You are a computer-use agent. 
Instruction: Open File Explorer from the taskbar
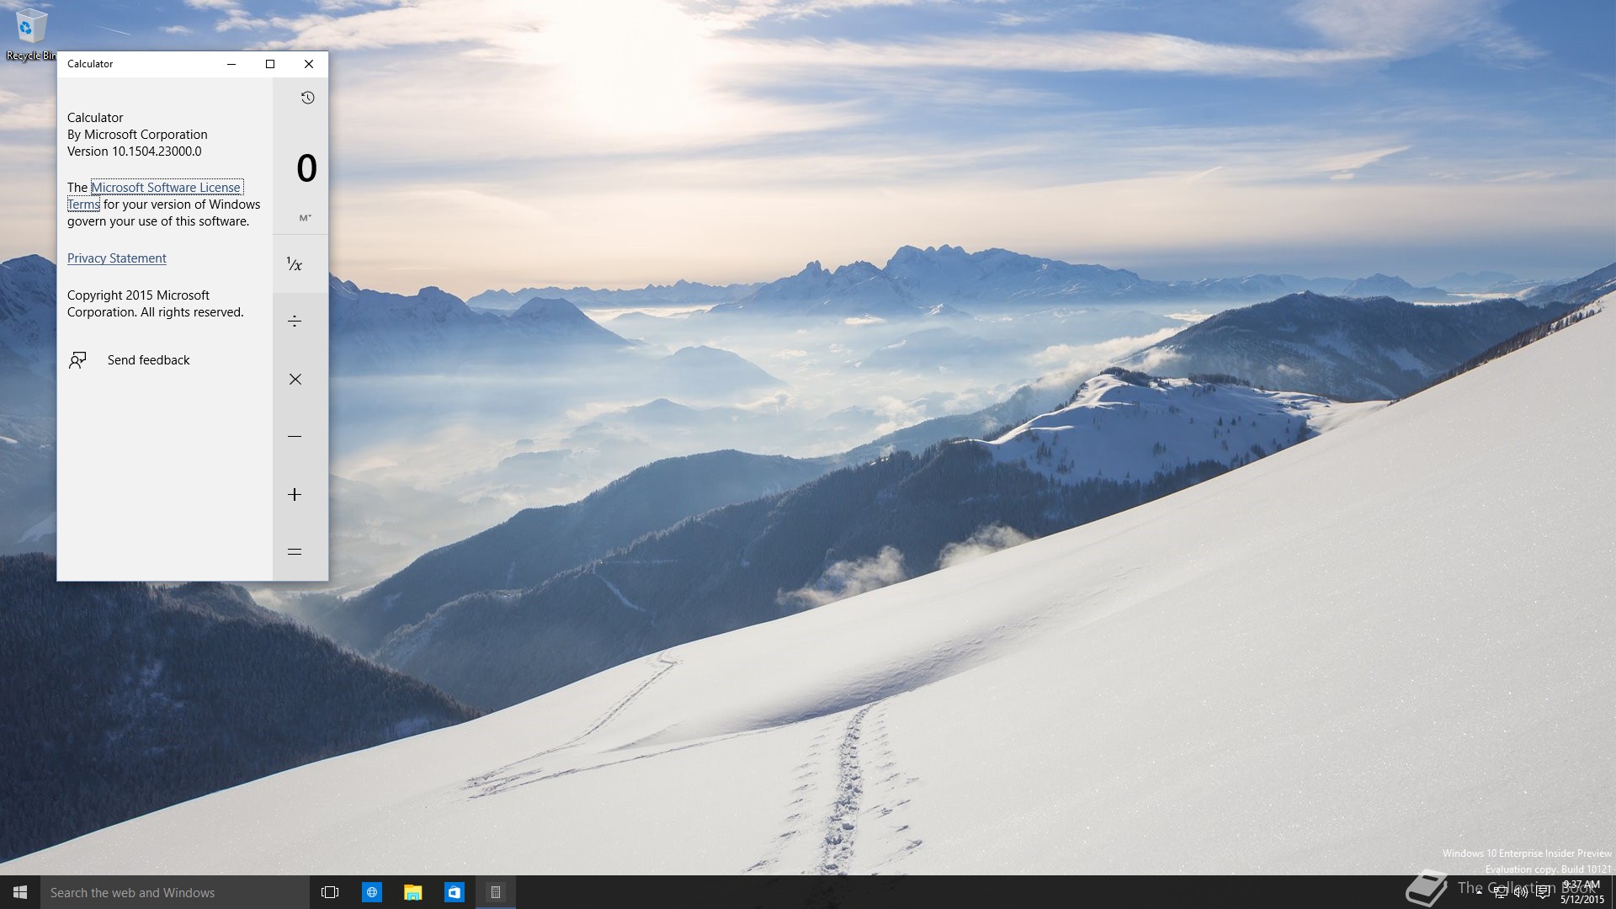(412, 892)
